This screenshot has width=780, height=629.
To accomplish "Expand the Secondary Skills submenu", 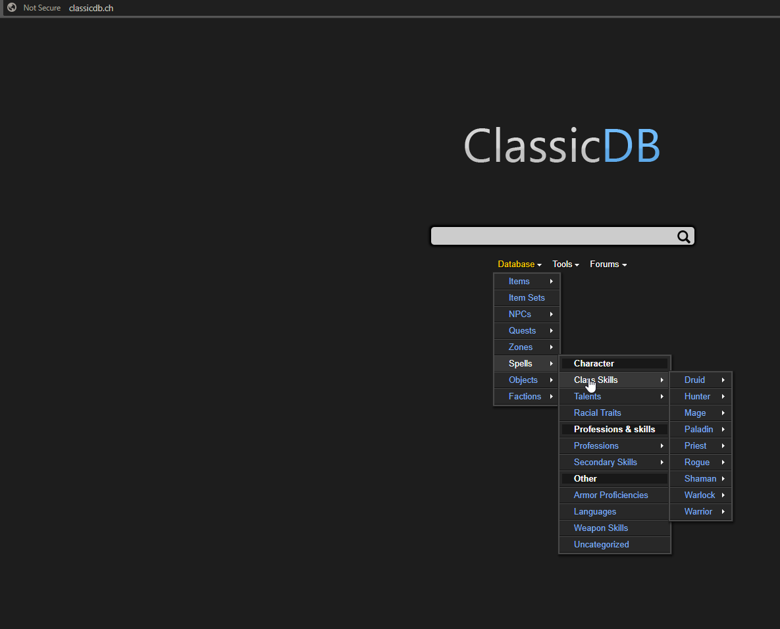I will [615, 462].
